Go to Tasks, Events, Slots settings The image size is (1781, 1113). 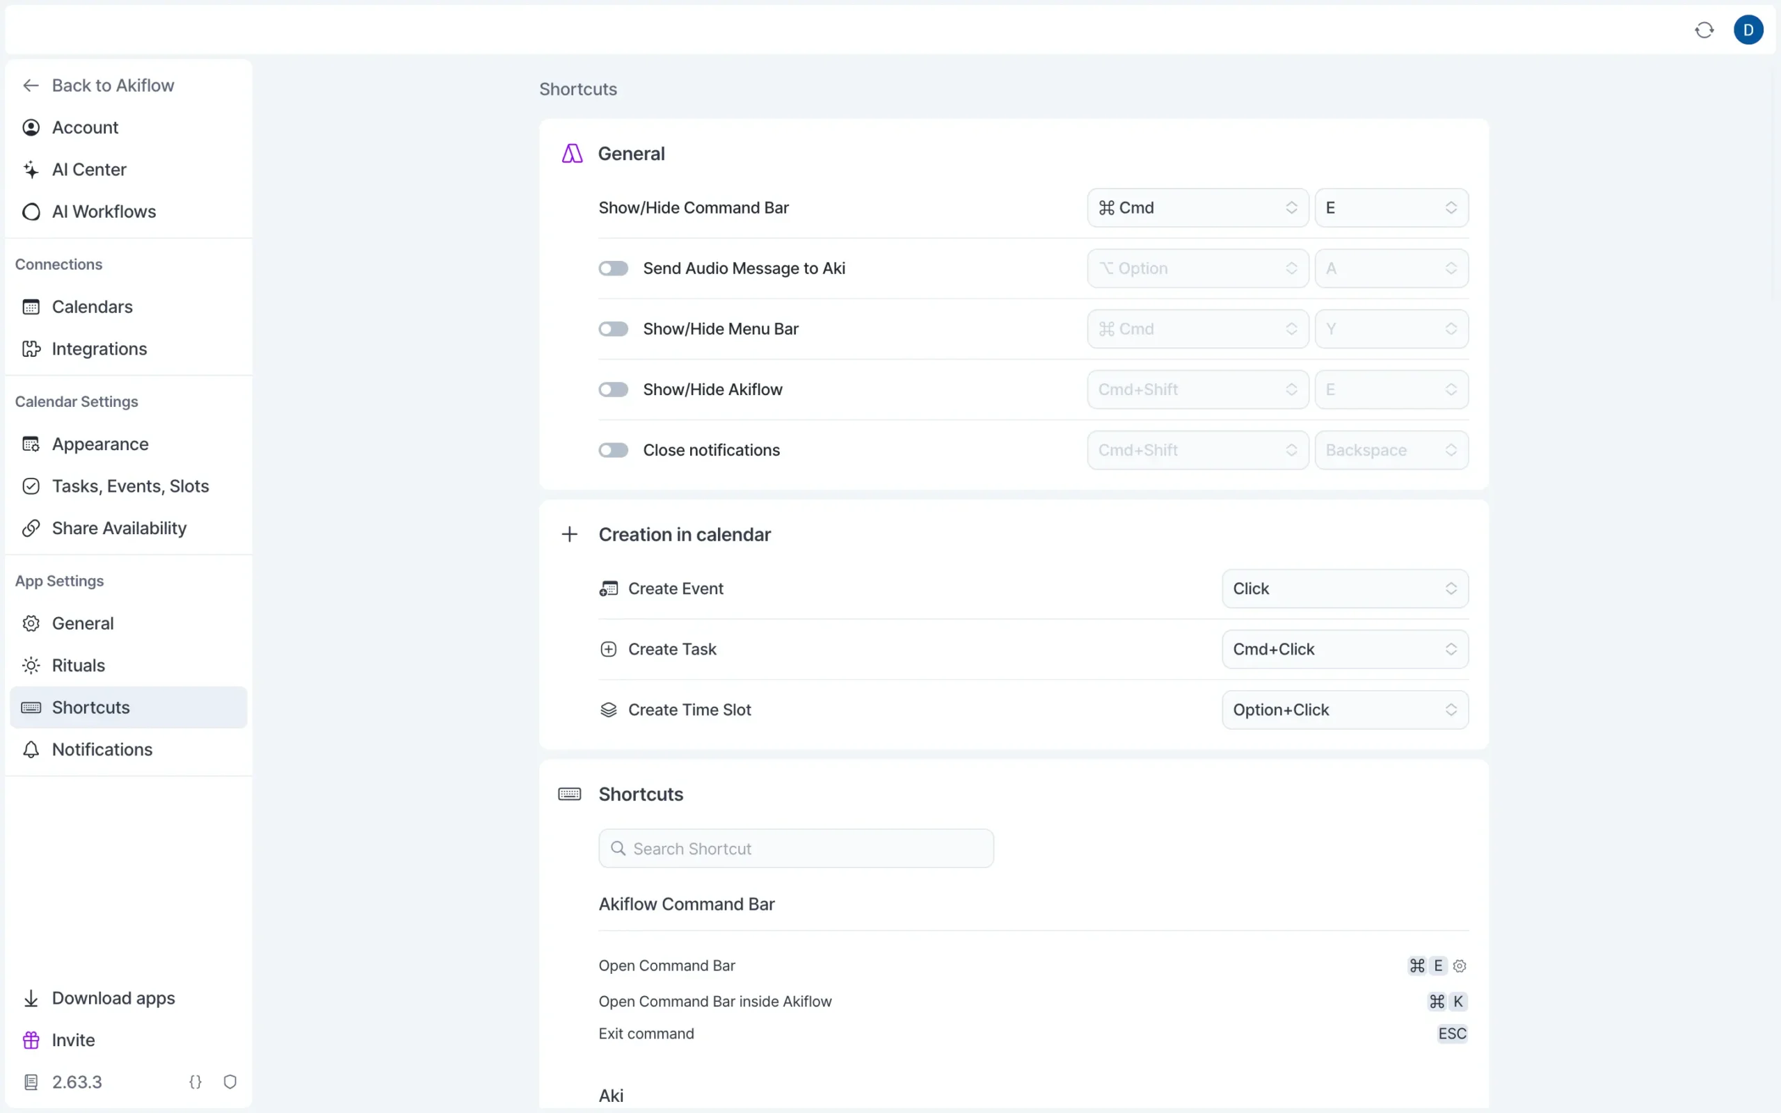point(130,486)
